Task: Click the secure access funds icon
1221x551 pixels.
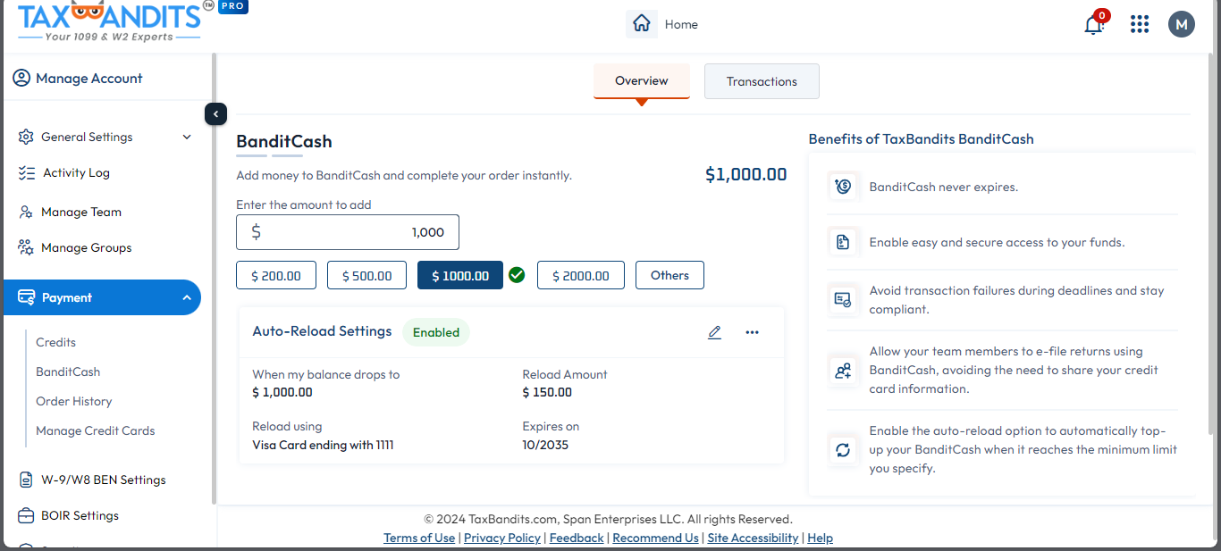Action: [x=843, y=242]
